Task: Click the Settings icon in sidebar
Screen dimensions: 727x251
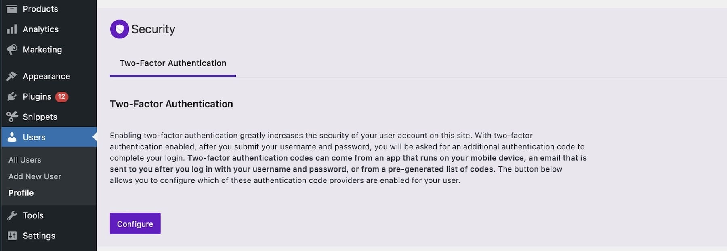Action: [12, 235]
